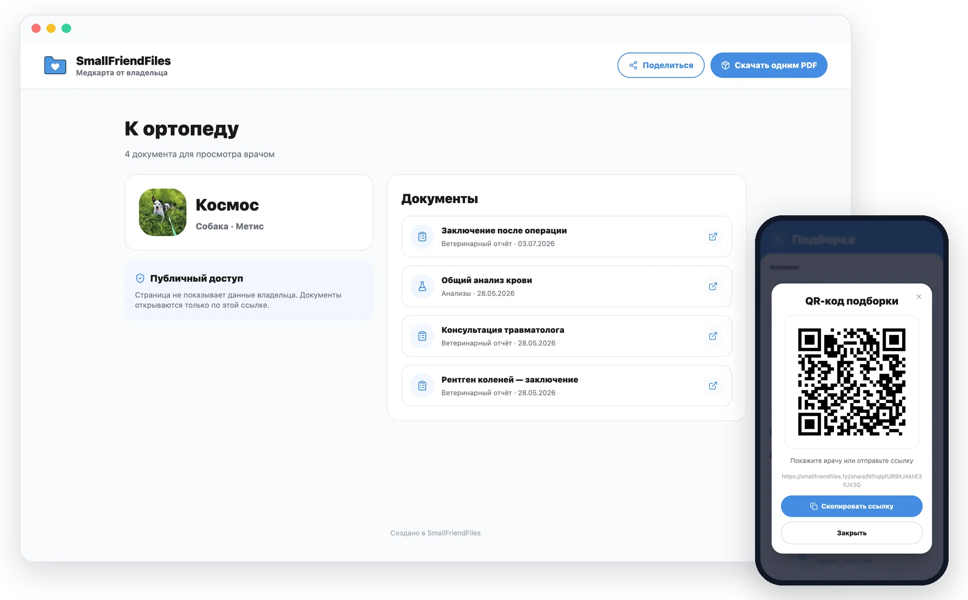Screen dimensions: 968x600
Task: Click the К ортопеду page heading
Action: pos(181,129)
